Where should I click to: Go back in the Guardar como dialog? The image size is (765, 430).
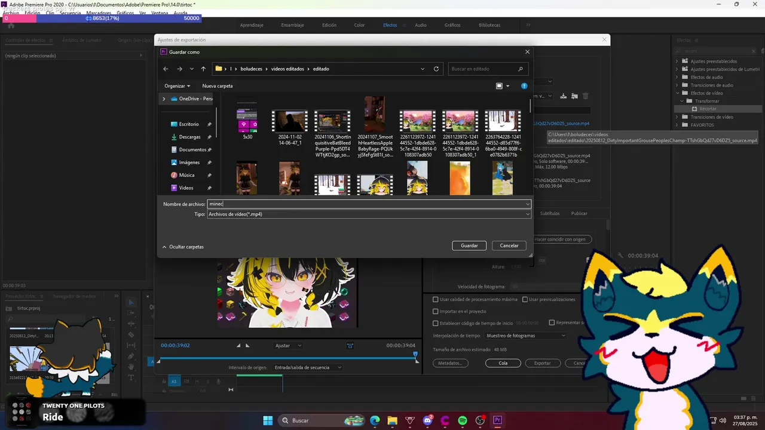166,69
